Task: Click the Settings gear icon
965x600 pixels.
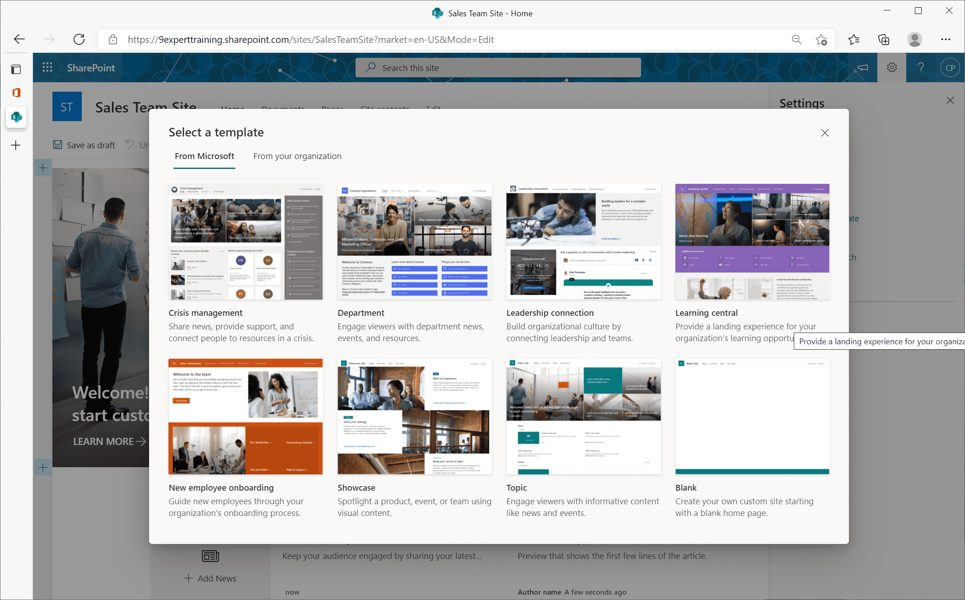Action: click(892, 67)
